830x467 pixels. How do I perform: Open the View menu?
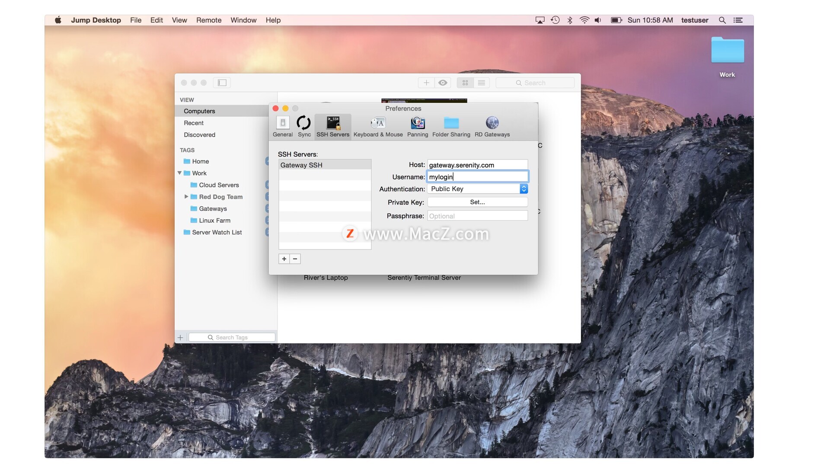[179, 20]
